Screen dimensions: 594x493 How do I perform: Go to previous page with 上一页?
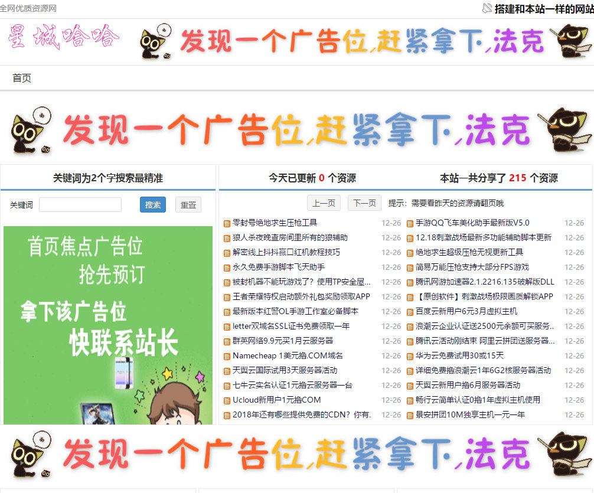[x=324, y=203]
